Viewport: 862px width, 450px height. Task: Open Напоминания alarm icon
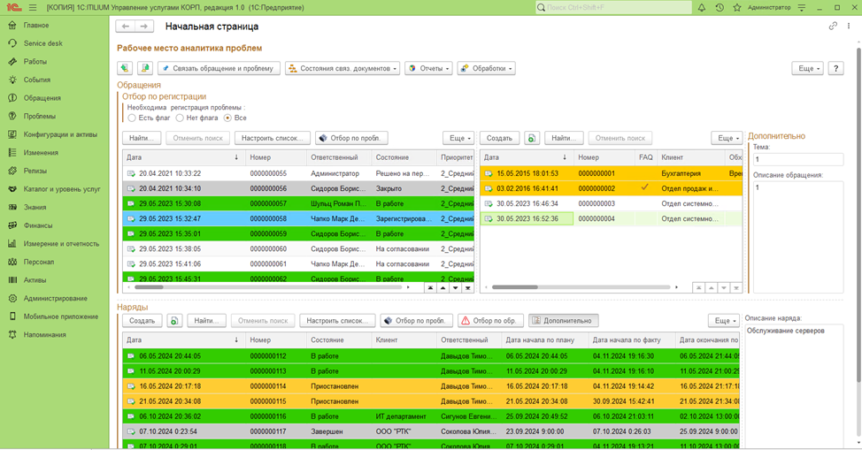coord(12,334)
